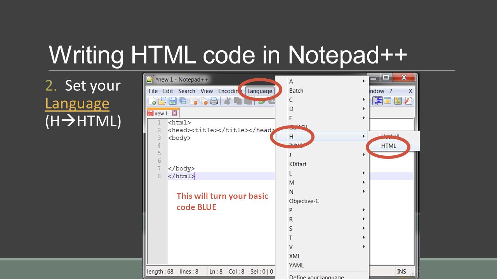
Task: Click the Language hyperlink on the slide
Action: point(77,103)
